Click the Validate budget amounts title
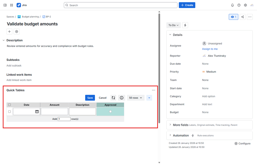The height and width of the screenshot is (164, 257). pyautogui.click(x=32, y=24)
